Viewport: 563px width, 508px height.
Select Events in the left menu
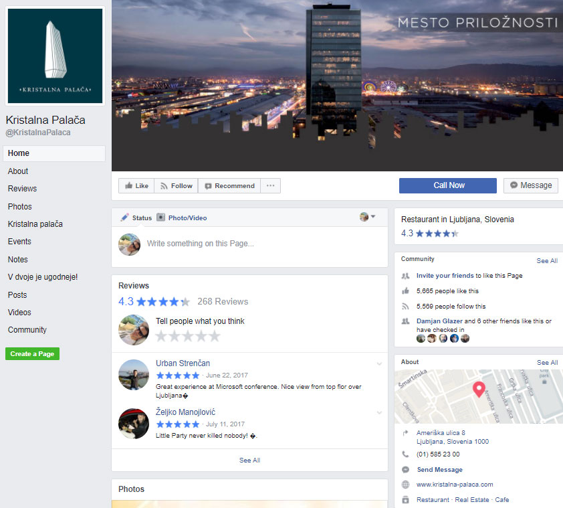[x=19, y=242]
